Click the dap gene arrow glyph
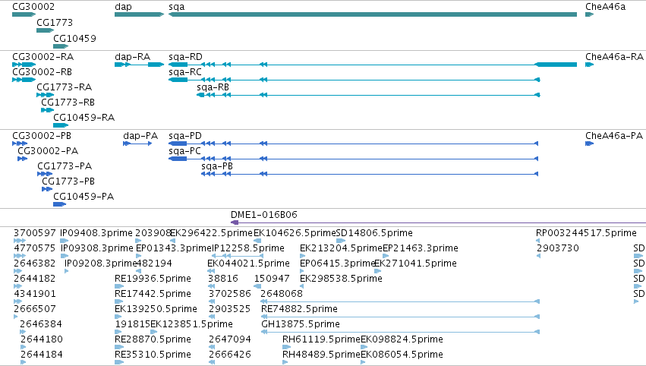Viewport: 646px width, 366px height. click(x=139, y=14)
